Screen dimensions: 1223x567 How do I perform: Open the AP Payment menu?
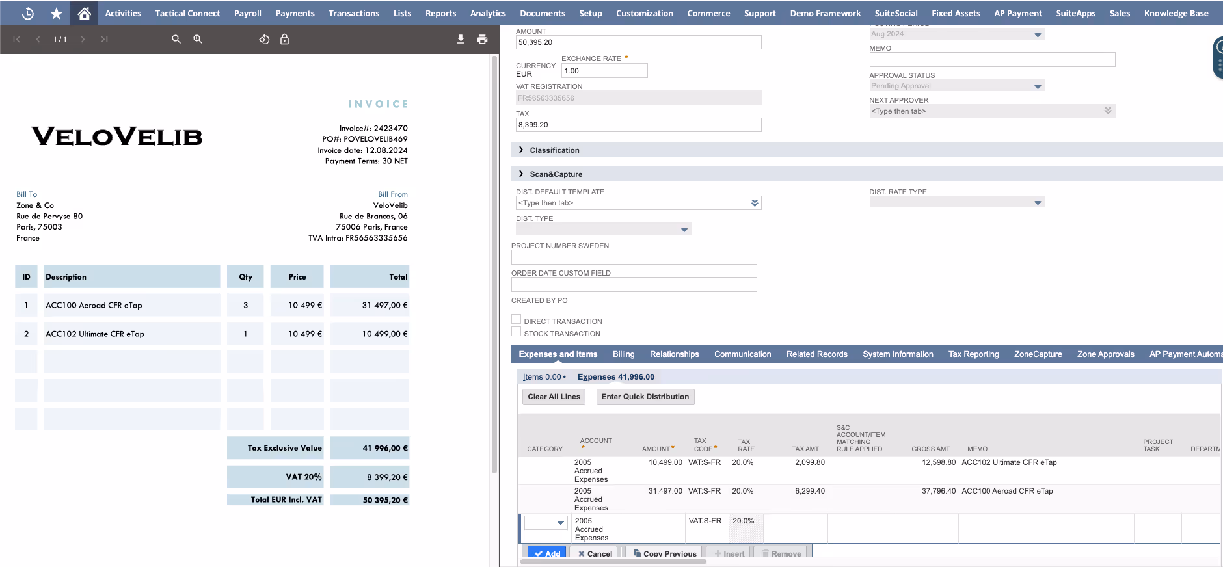[x=1018, y=13]
